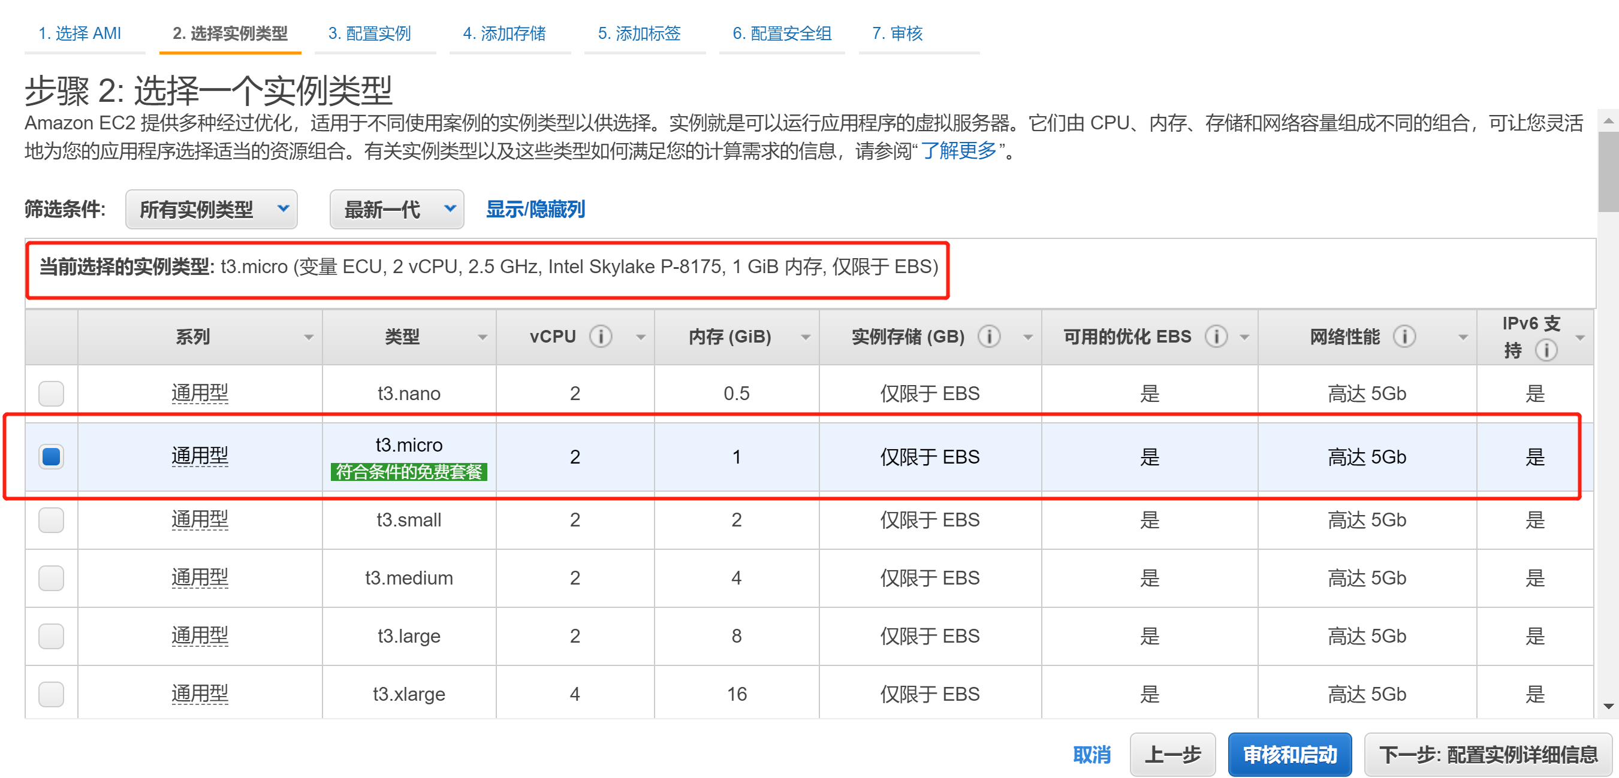Select the t3.small instance checkbox

[51, 520]
